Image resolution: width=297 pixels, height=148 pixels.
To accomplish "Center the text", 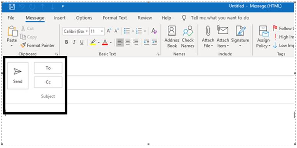I will click(x=128, y=42).
